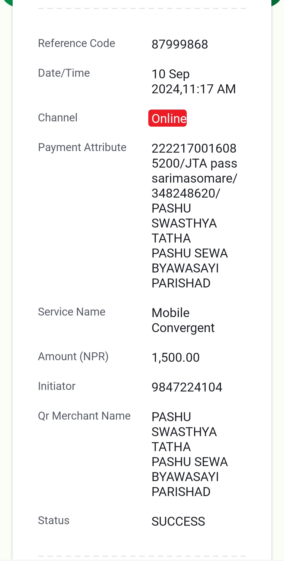Tap the Status label
284x561 pixels.
click(54, 521)
